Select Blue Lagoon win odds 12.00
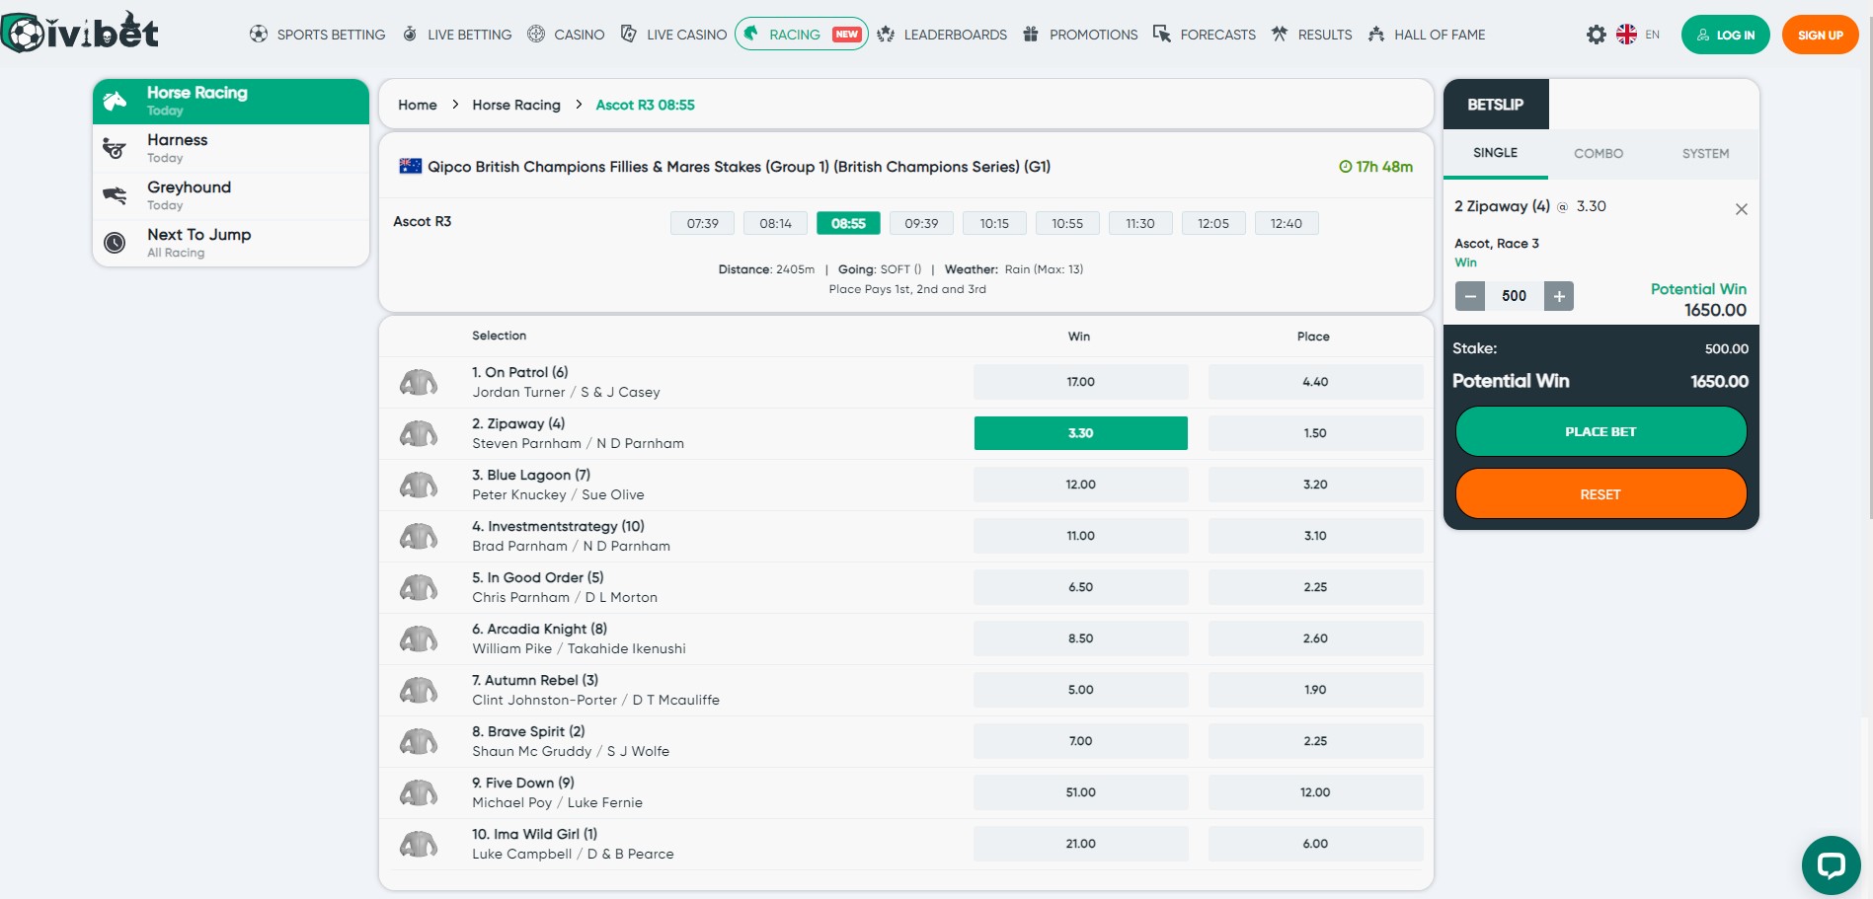Viewport: 1873px width, 899px height. (x=1081, y=485)
